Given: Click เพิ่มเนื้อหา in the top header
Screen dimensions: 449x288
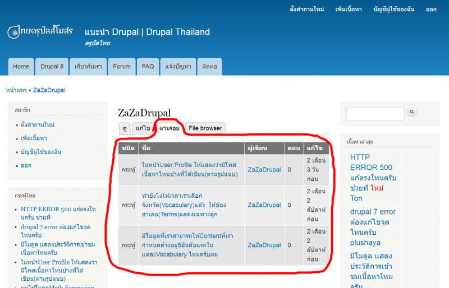Looking at the screenshot, I should (349, 9).
